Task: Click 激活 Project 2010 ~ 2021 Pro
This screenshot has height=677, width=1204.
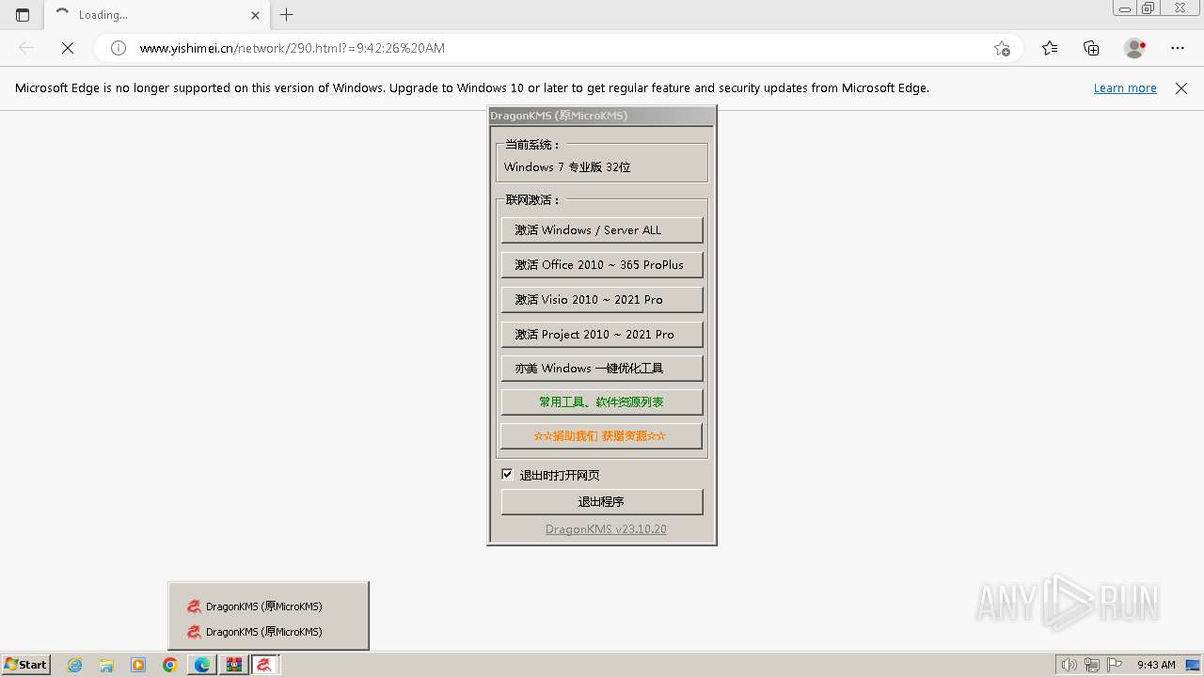Action: click(602, 335)
